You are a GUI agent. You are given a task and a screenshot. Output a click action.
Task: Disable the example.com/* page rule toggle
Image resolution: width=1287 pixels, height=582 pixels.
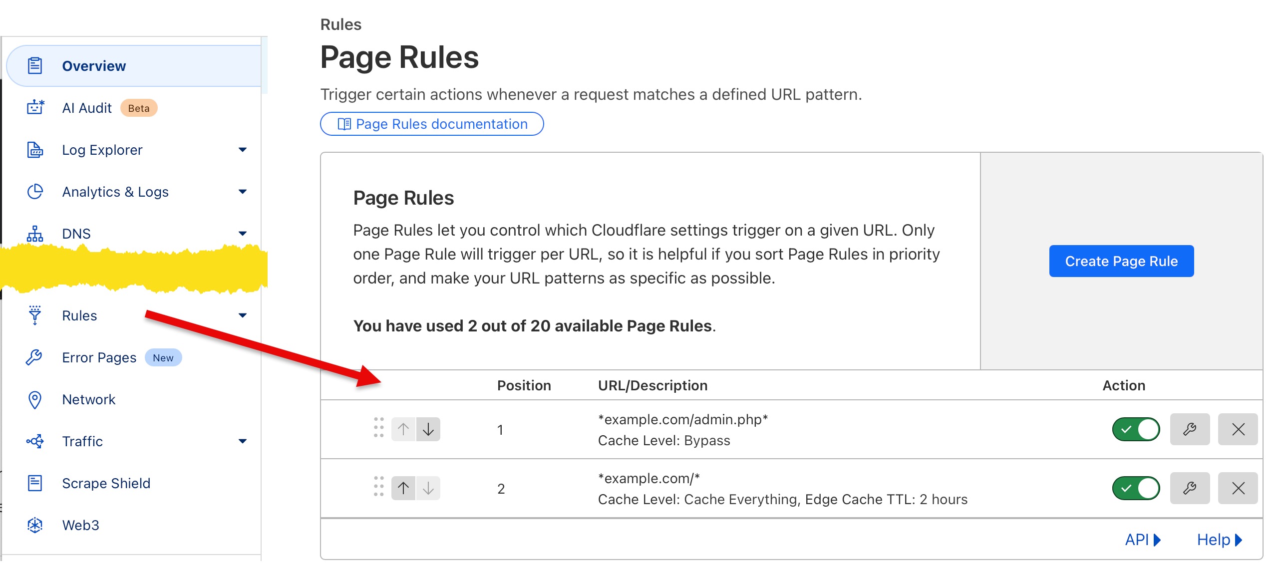[1136, 488]
